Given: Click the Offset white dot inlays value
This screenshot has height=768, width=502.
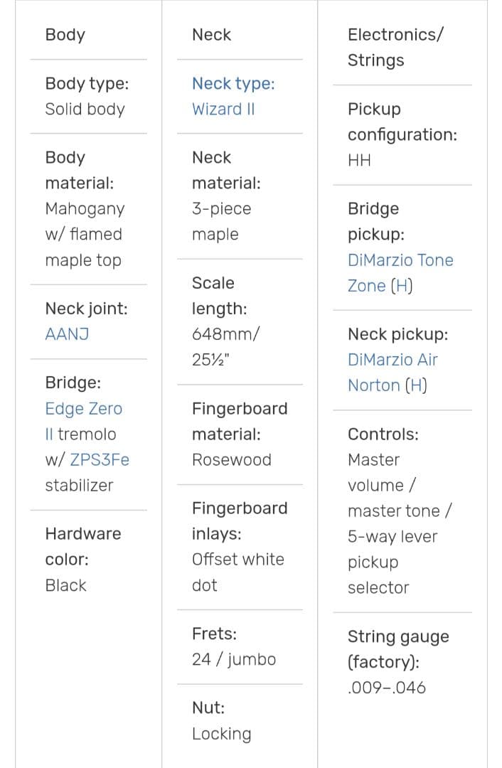Looking at the screenshot, I should [237, 572].
